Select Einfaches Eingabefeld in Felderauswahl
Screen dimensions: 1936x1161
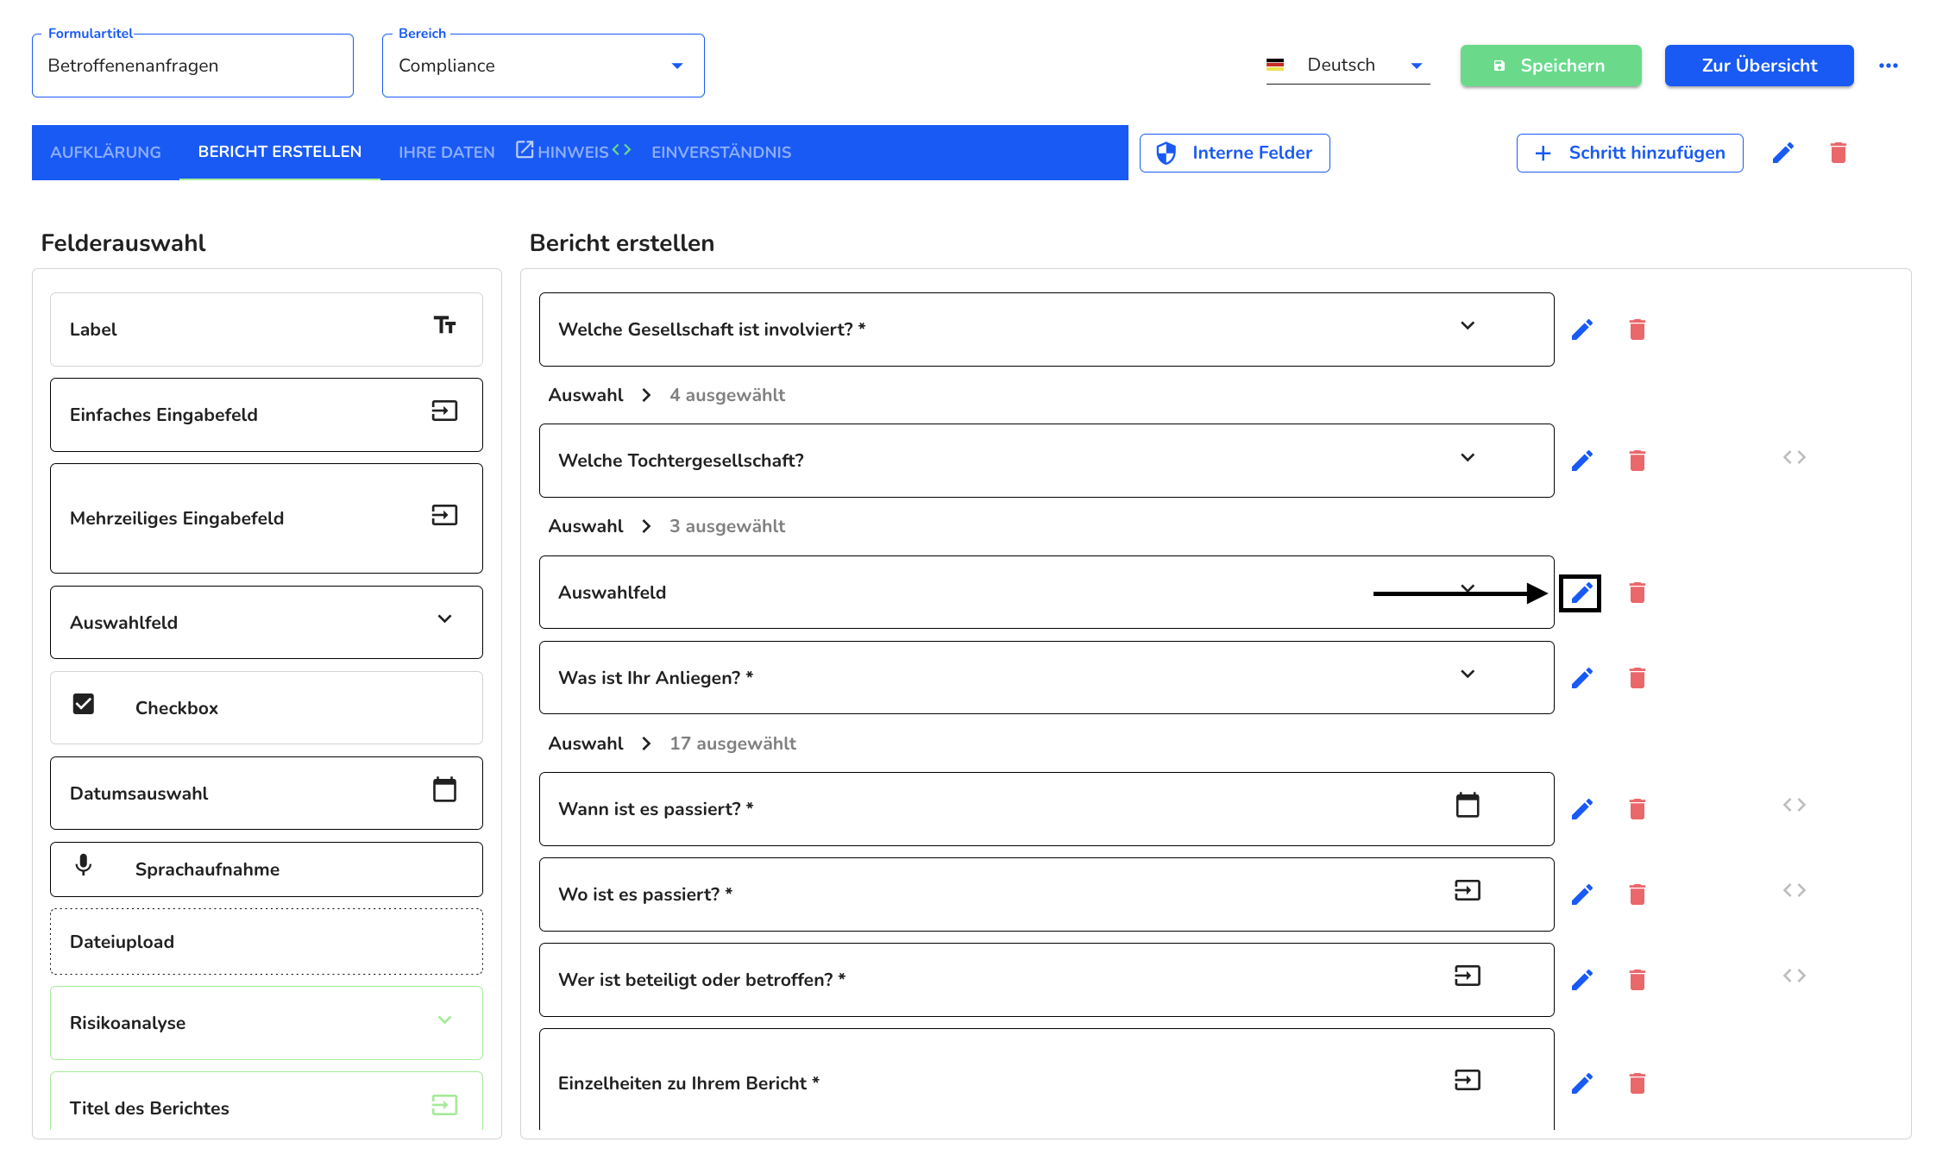(267, 415)
